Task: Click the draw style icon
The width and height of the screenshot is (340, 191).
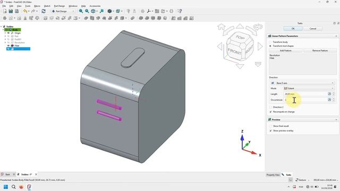Action: coord(110,11)
